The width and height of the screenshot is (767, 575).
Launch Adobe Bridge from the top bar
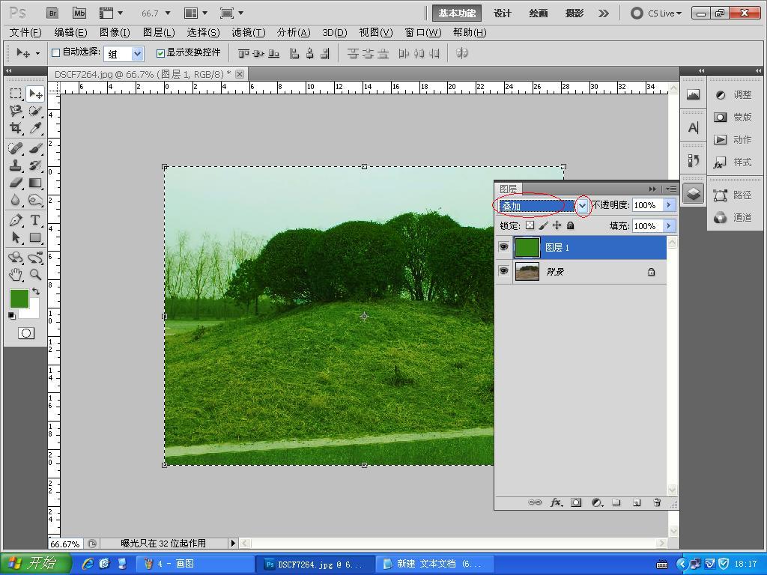52,13
